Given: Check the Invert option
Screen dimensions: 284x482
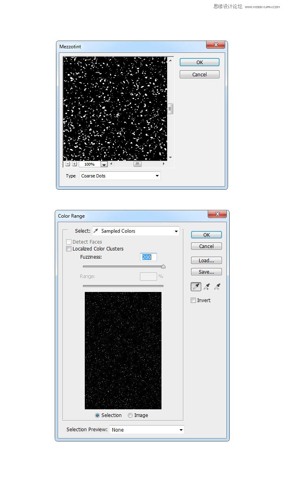Looking at the screenshot, I should click(194, 300).
